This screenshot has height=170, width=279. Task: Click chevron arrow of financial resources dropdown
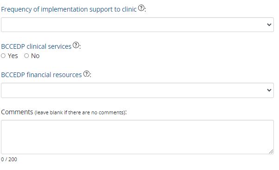point(269,90)
